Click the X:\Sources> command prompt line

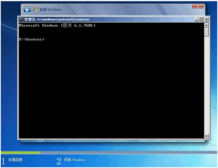(x=32, y=39)
